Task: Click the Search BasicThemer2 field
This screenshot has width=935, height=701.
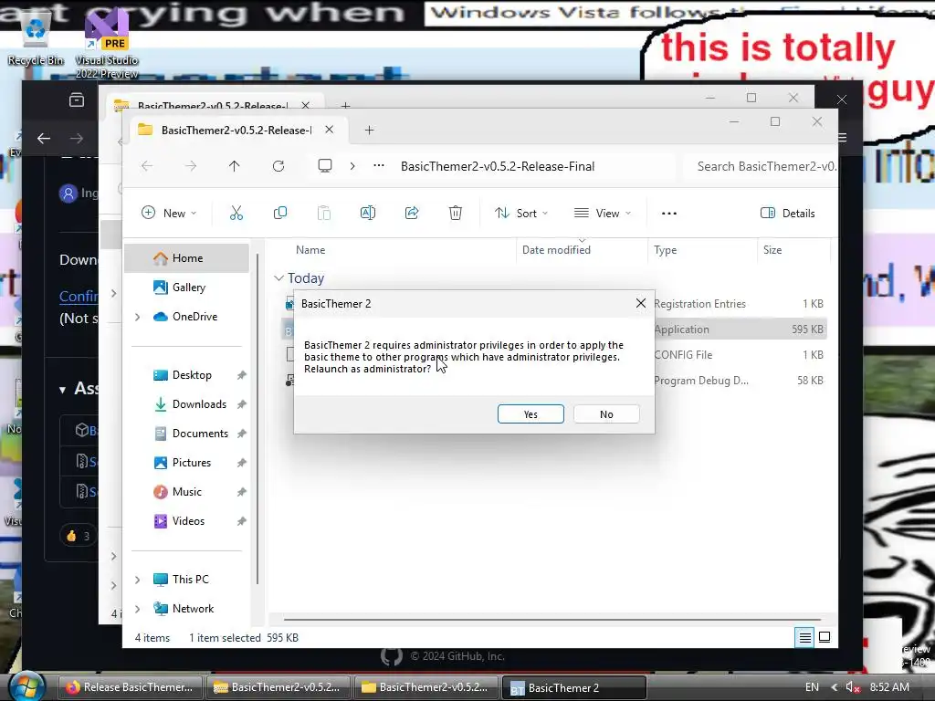Action: [762, 166]
